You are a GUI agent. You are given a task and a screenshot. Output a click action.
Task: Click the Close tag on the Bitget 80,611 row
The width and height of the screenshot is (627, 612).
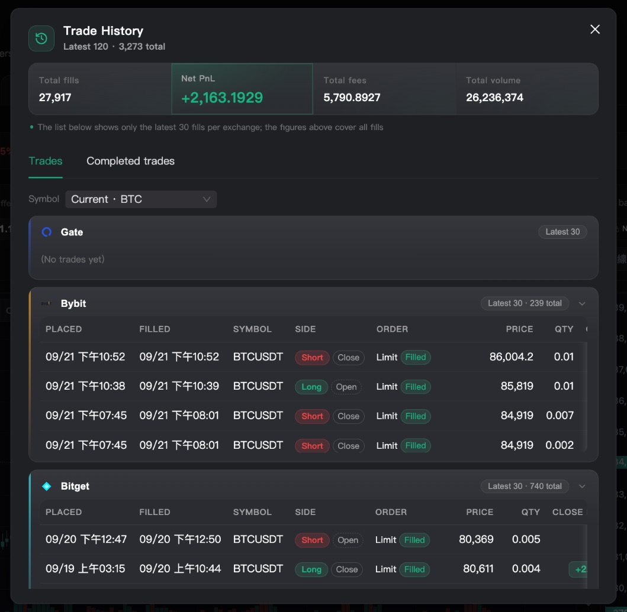[347, 569]
